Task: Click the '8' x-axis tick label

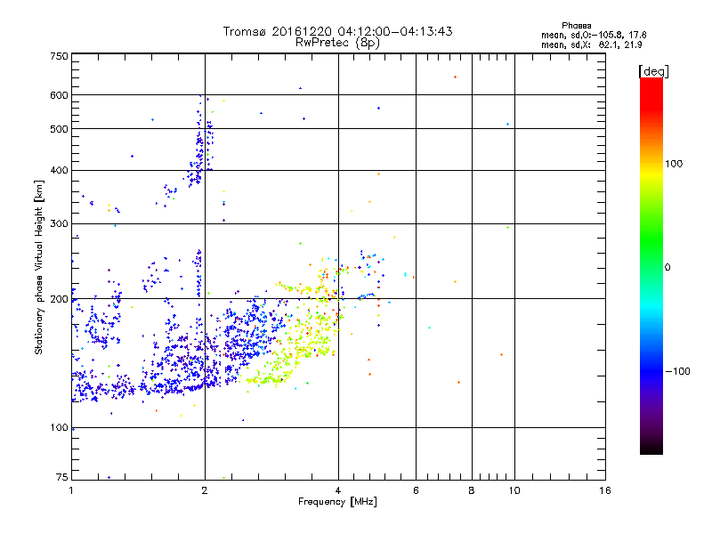Action: point(472,490)
